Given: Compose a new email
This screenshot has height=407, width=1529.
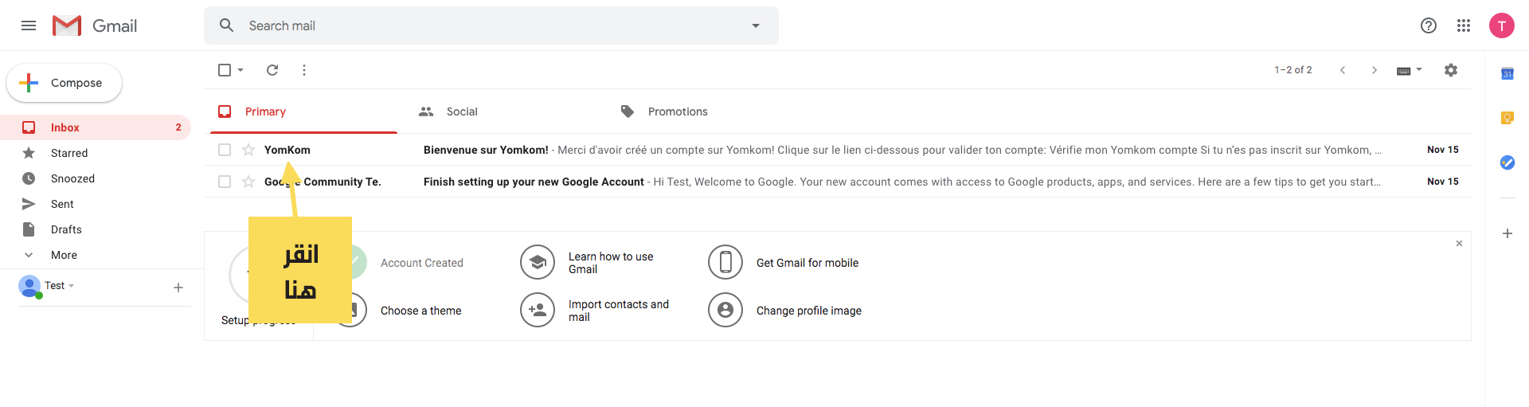Looking at the screenshot, I should click(x=65, y=83).
